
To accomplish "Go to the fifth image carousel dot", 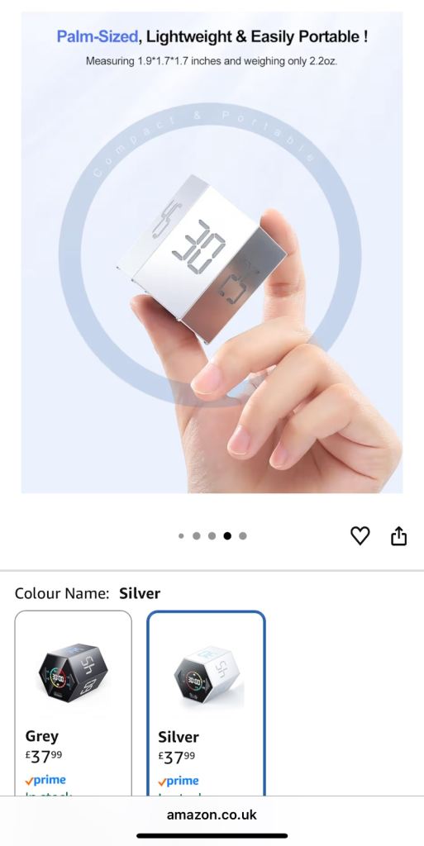I will point(243,535).
